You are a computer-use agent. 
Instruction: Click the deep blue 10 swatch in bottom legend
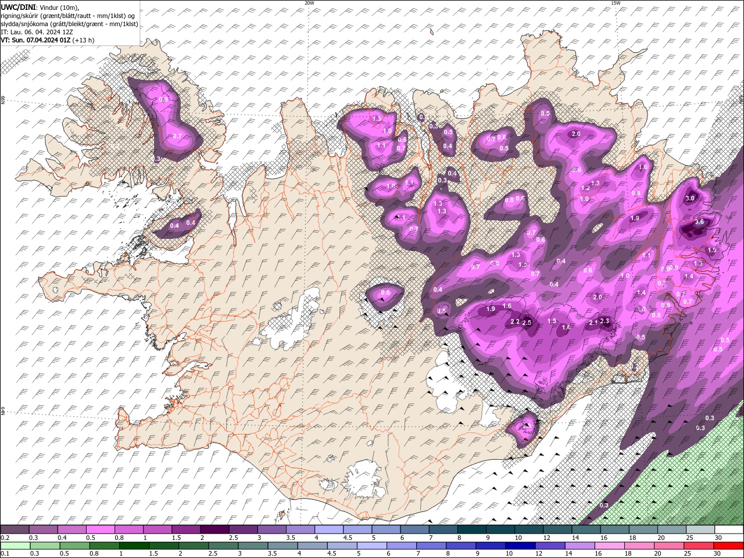520,546
